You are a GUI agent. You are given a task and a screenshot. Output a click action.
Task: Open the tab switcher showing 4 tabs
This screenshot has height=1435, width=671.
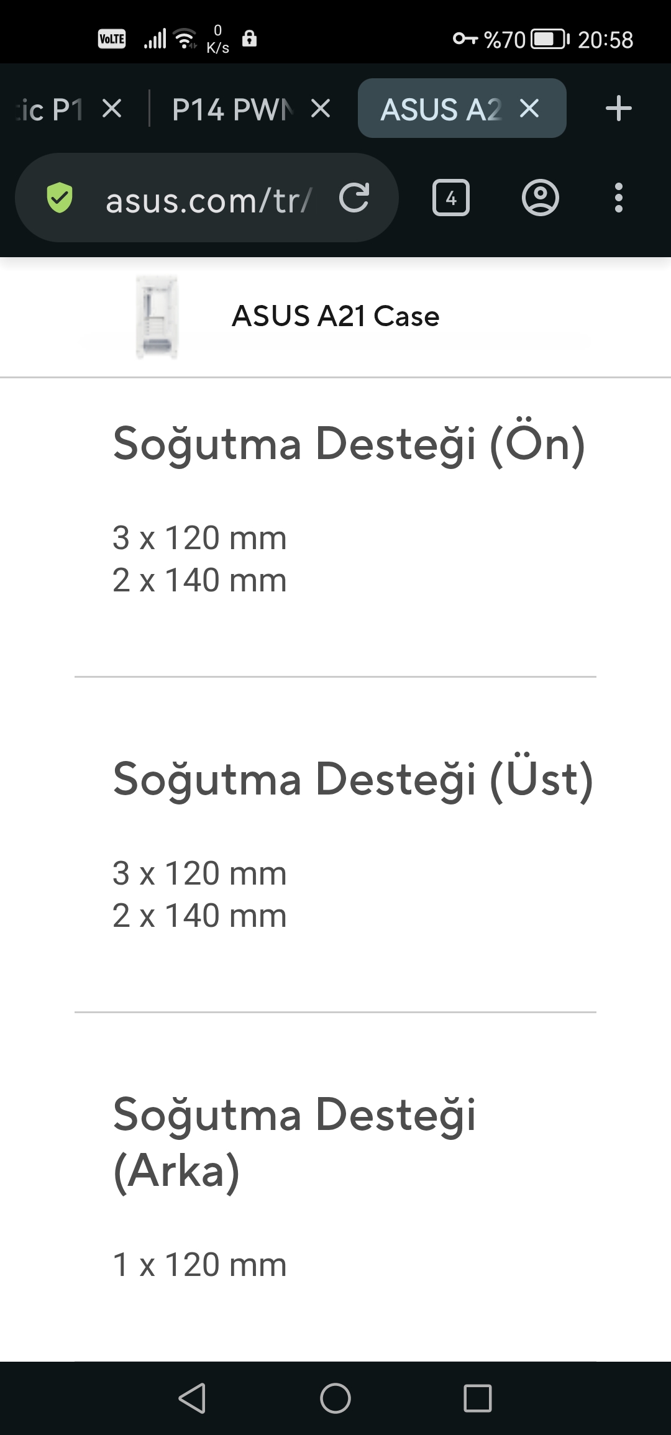click(450, 198)
